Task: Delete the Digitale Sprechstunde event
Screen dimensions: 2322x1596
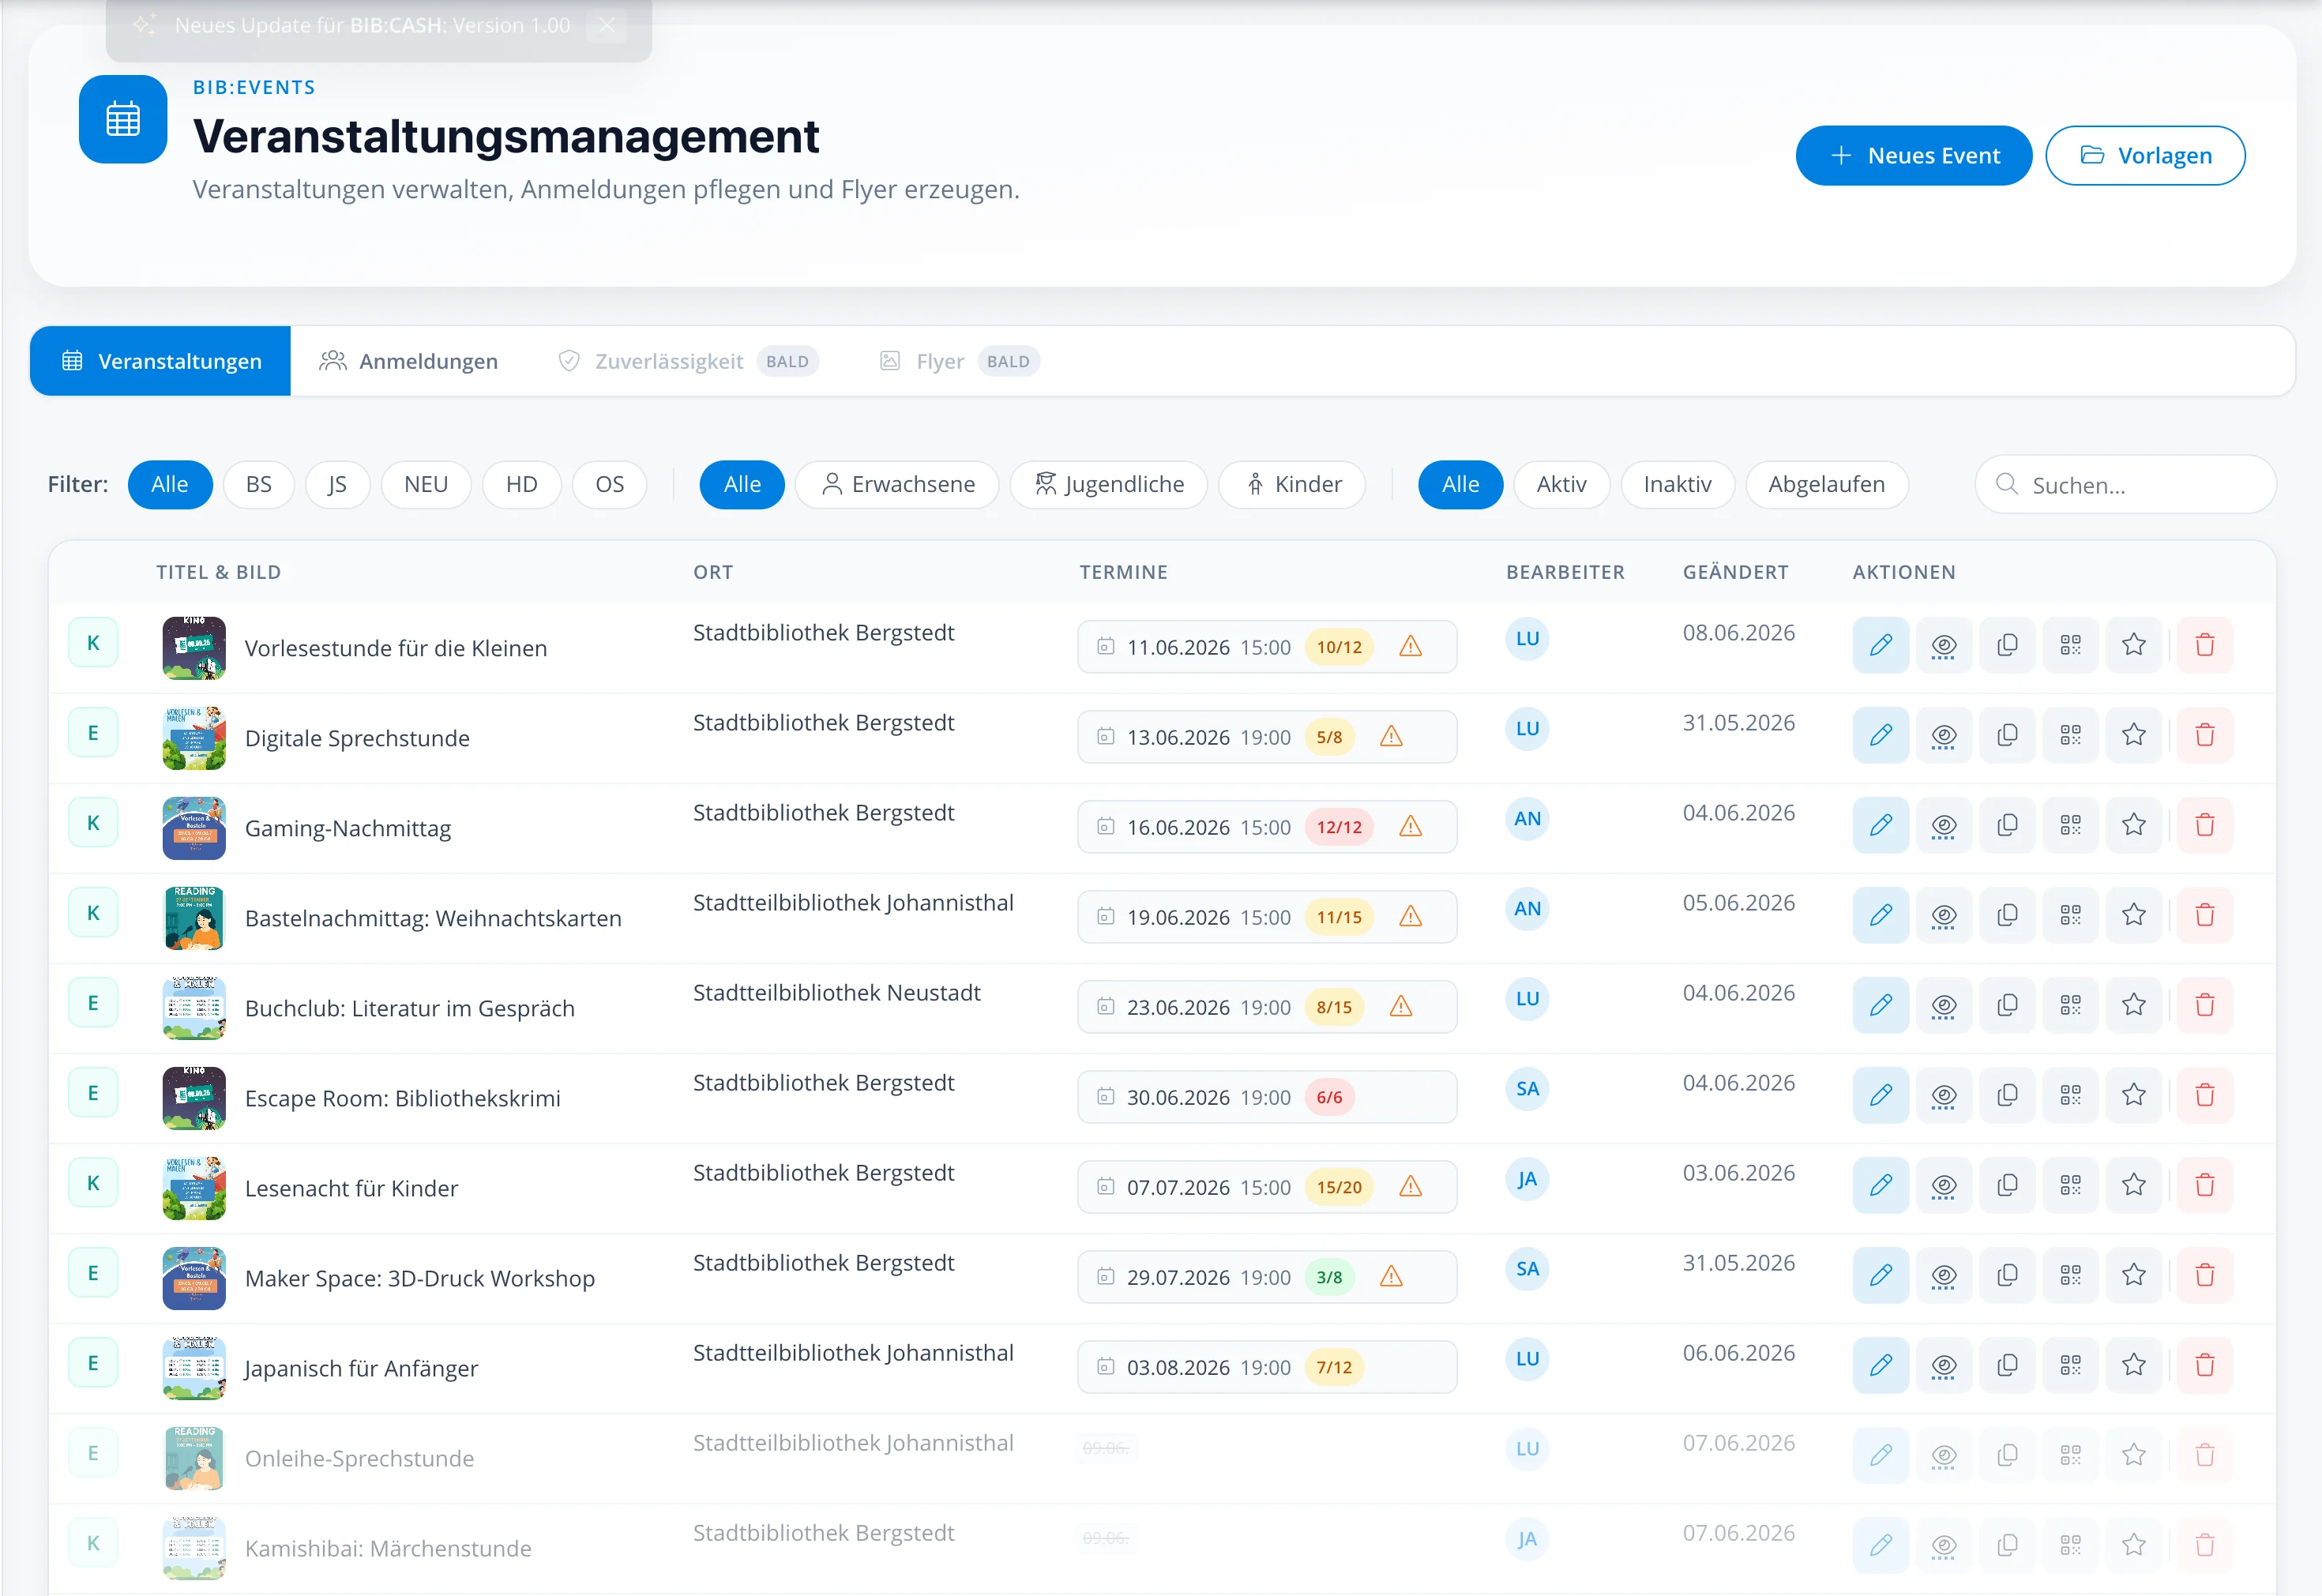Action: [2204, 735]
